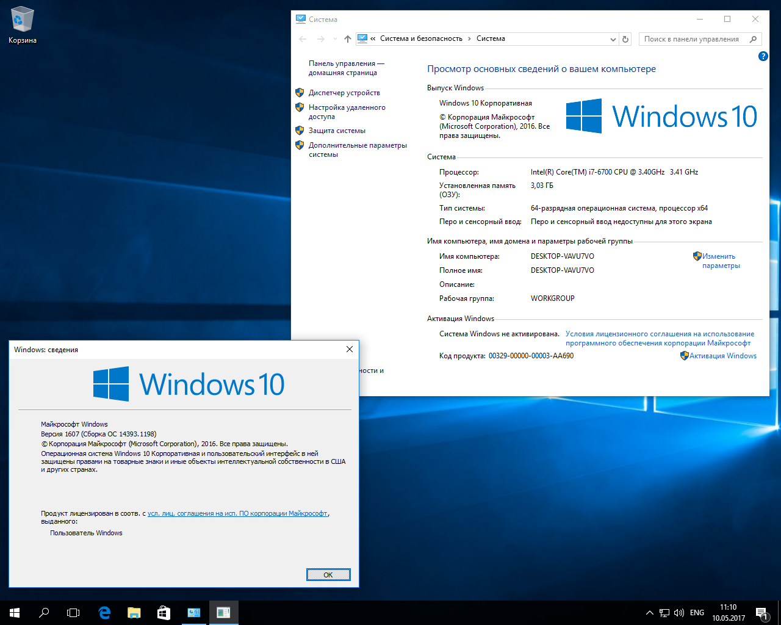
Task: Click the WORKGROUP value text
Action: point(552,298)
